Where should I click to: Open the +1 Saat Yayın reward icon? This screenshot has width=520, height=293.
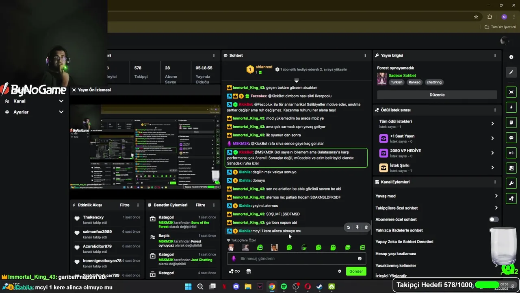coord(383,138)
